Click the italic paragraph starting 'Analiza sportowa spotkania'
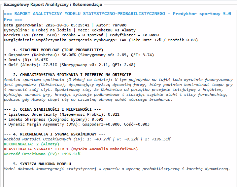 pyautogui.click(x=118, y=90)
